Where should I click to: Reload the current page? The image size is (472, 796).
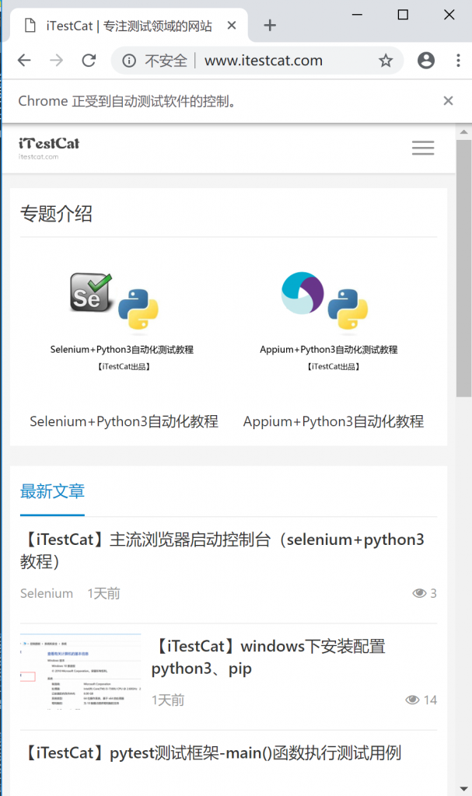(89, 61)
